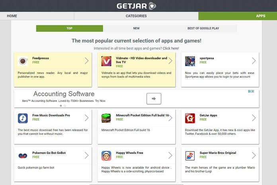Click FREE label under sportpesa
277x185 pixels.
[203, 62]
